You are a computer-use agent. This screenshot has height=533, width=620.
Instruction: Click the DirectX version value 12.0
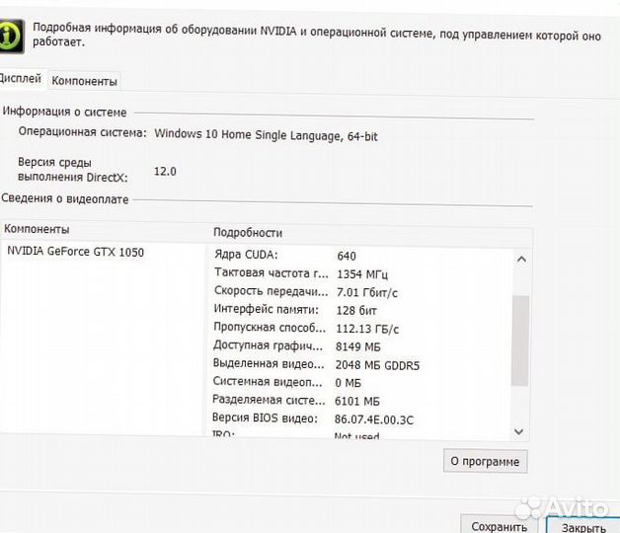coord(165,172)
